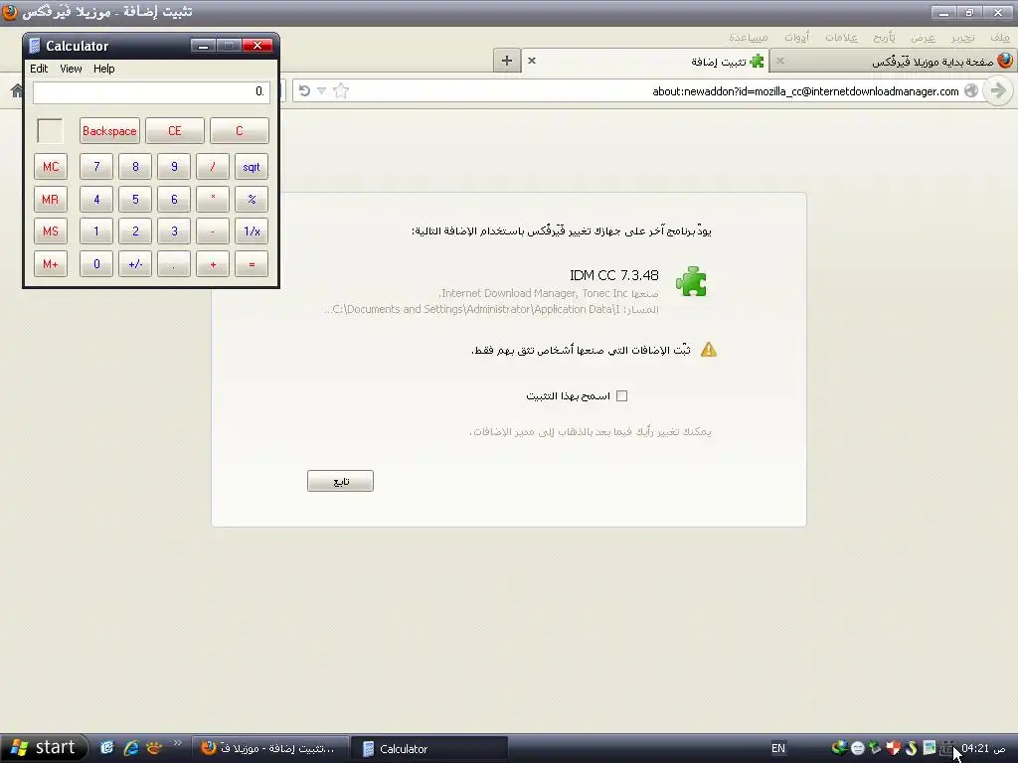Open the history dropdown arrow in address bar
The image size is (1018, 763).
(x=321, y=90)
